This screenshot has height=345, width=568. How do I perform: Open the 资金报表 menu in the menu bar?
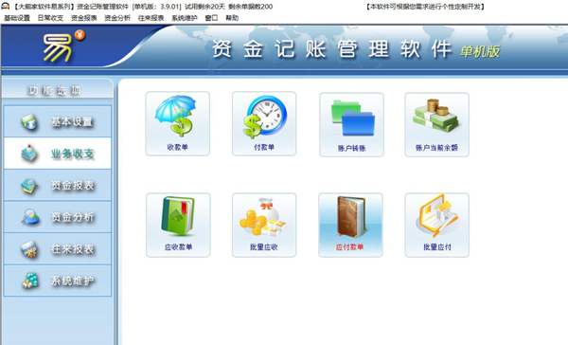(84, 18)
